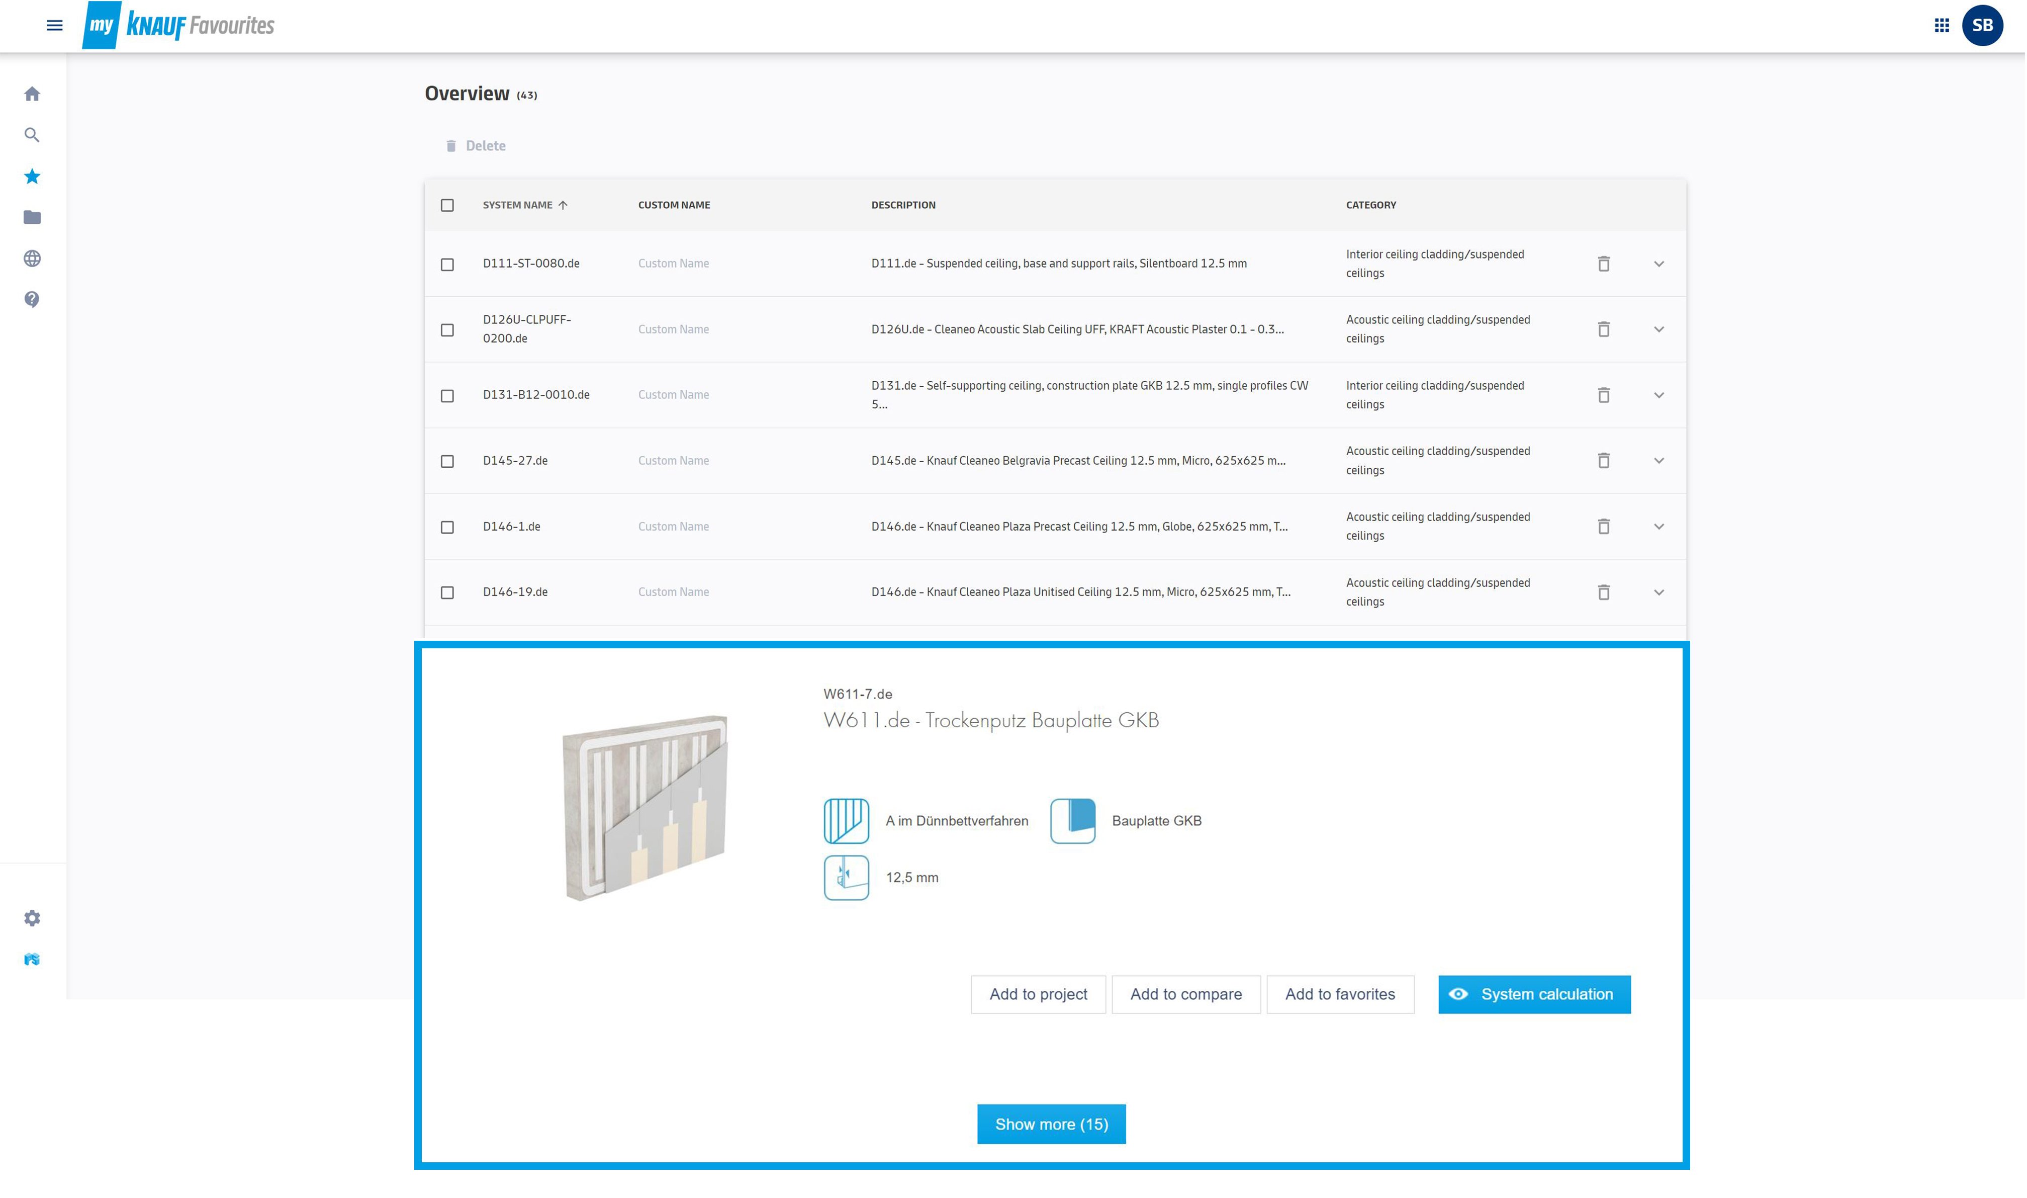Check the box for D145-27.de
The width and height of the screenshot is (2027, 1198).
(448, 462)
